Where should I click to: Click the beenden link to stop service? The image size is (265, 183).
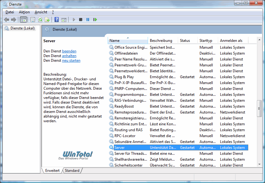click(69, 51)
